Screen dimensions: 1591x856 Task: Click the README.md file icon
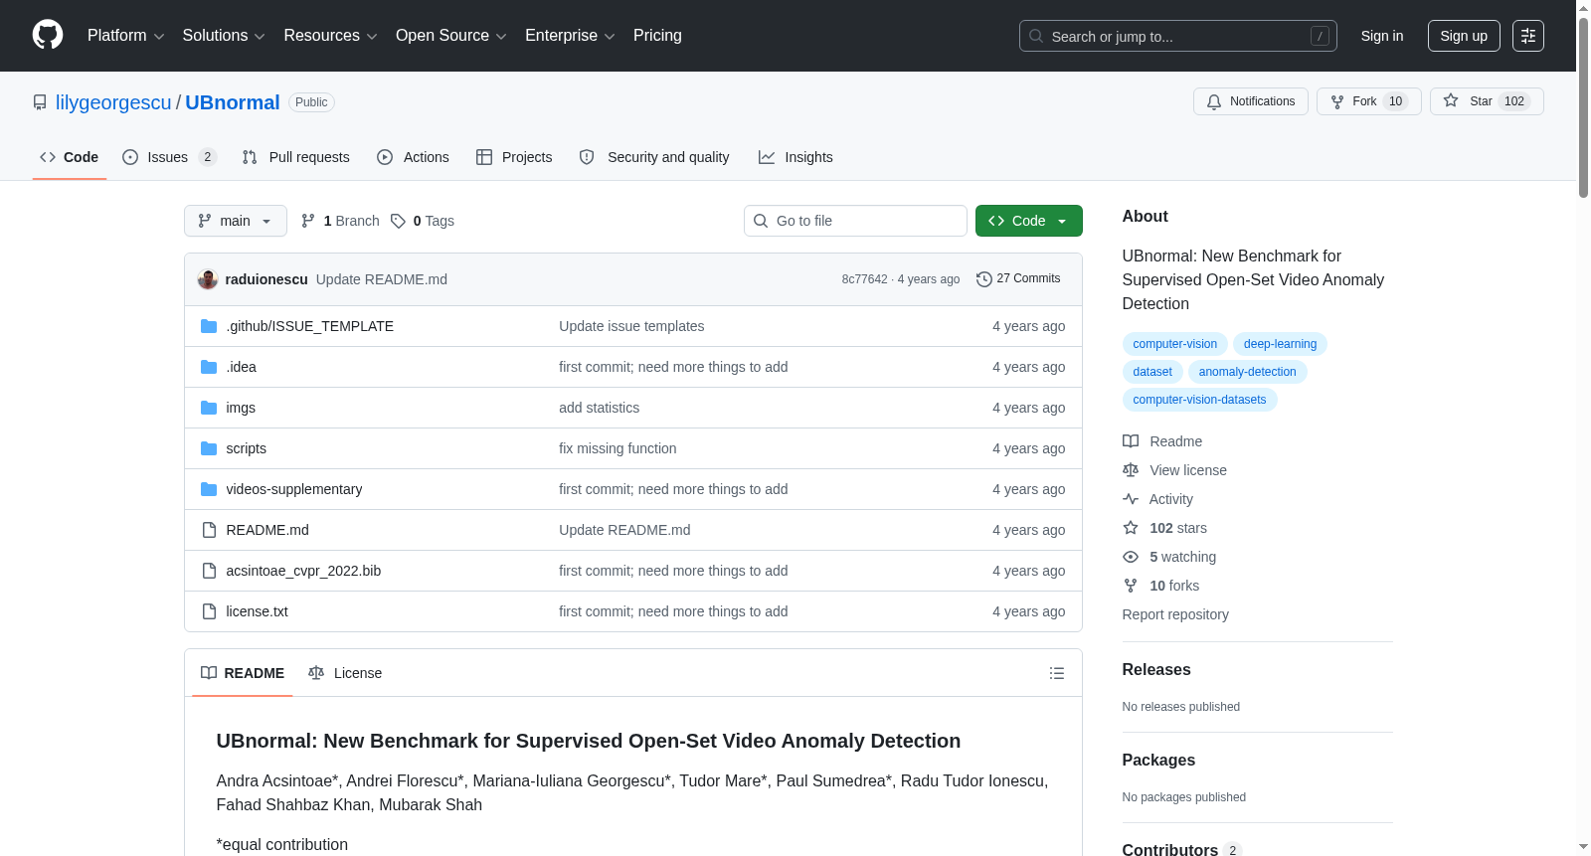coord(209,530)
